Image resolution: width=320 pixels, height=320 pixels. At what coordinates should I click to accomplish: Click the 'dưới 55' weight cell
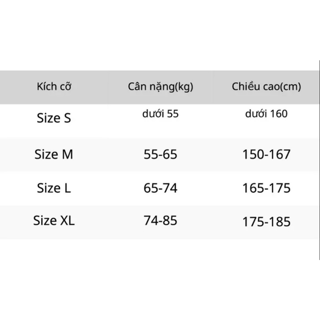tap(160, 114)
